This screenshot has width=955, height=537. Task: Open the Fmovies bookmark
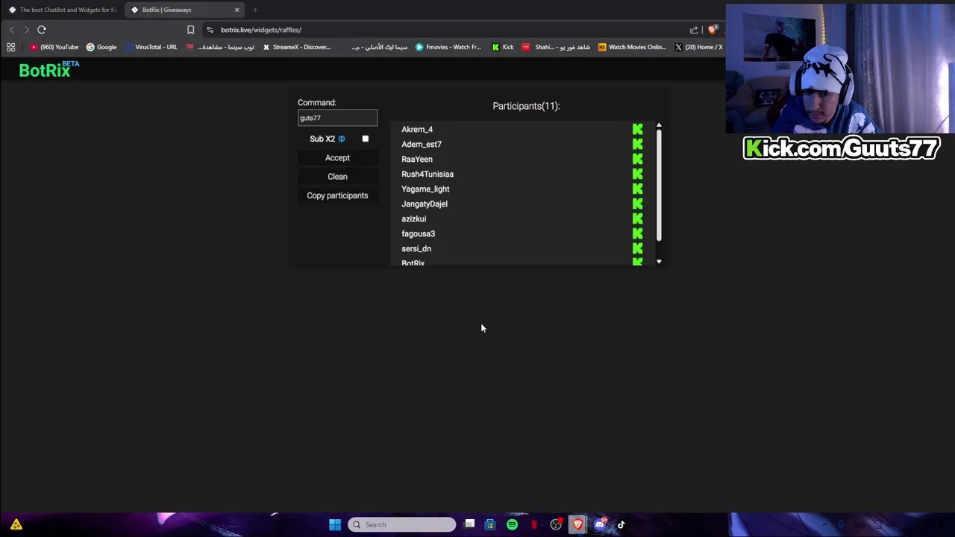[x=448, y=47]
